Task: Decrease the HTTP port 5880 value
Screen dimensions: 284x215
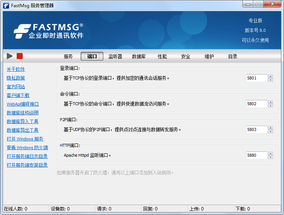Action: point(271,157)
